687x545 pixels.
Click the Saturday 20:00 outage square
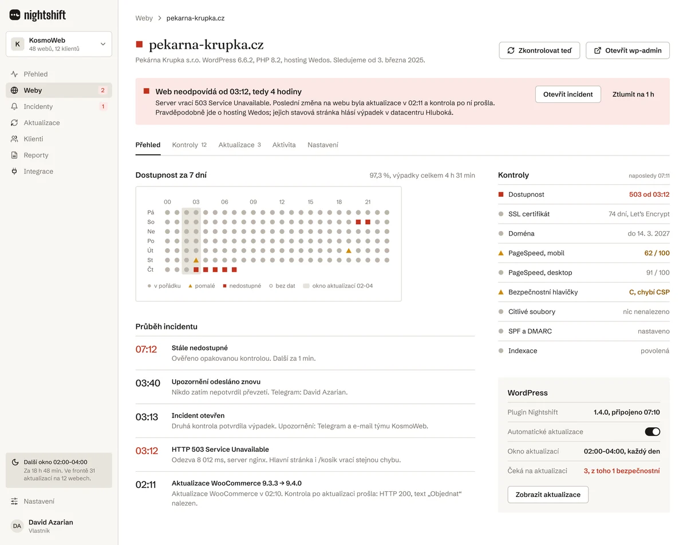[x=358, y=222]
